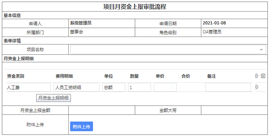Click the 附件上传 row label
The width and height of the screenshot is (269, 136).
pos(35,125)
